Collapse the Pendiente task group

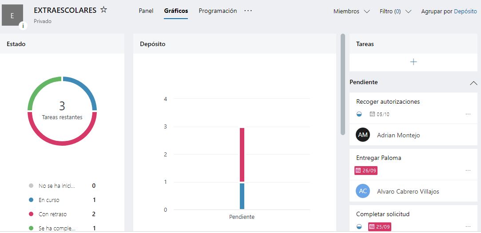(x=473, y=83)
